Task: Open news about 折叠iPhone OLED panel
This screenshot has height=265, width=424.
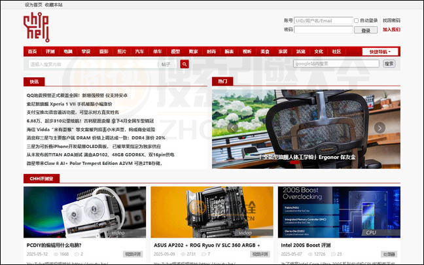Action: coord(94,147)
